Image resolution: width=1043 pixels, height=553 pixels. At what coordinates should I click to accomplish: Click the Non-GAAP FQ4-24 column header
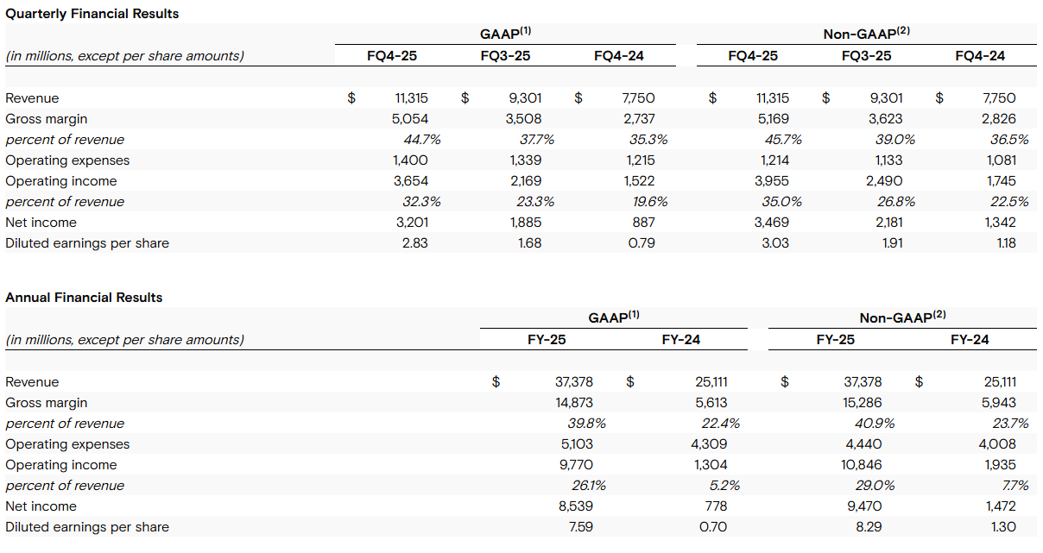(x=980, y=56)
